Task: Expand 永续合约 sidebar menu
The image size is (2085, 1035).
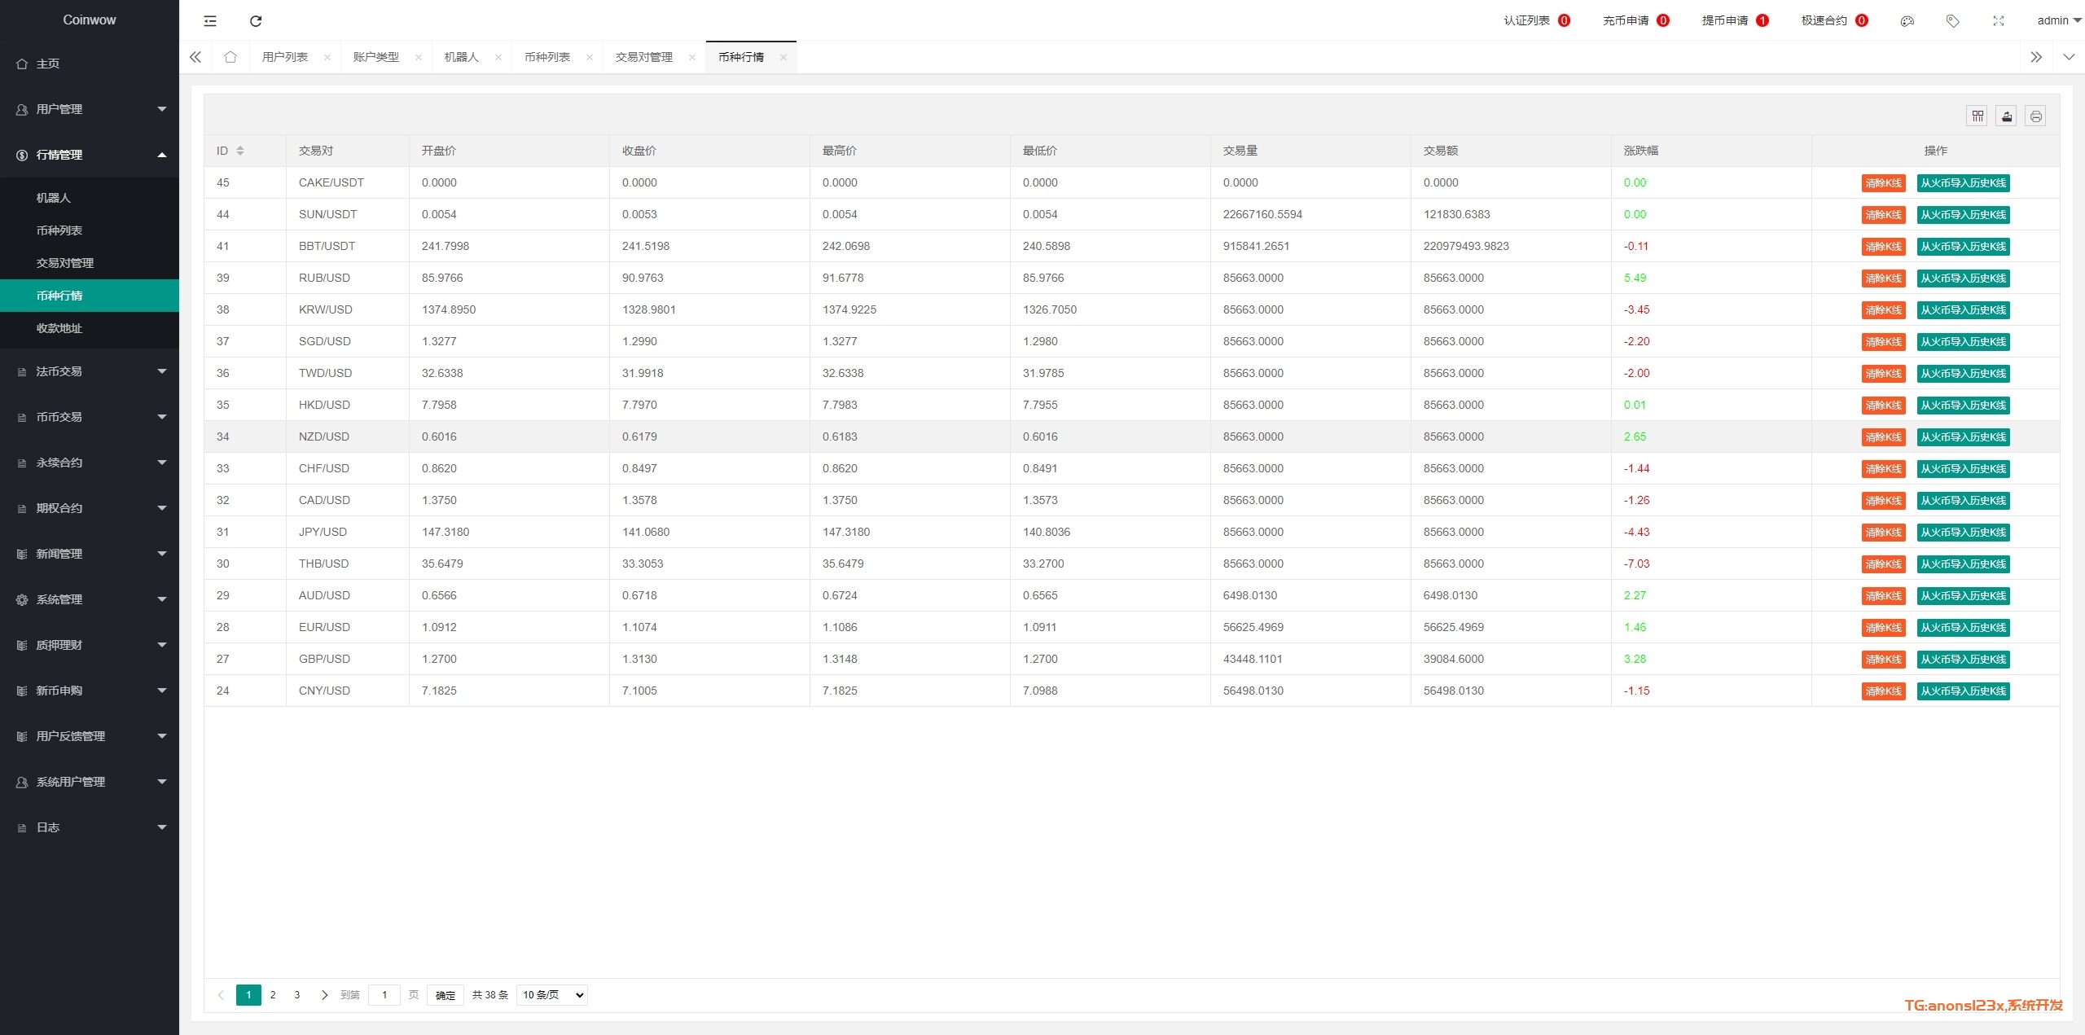Action: pyautogui.click(x=90, y=463)
